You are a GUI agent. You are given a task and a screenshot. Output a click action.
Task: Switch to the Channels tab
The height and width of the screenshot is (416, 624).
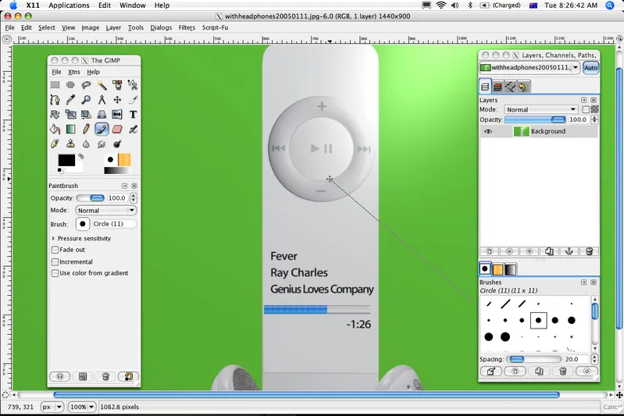click(497, 87)
